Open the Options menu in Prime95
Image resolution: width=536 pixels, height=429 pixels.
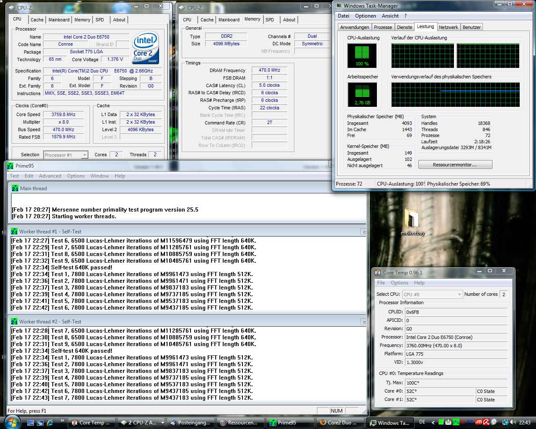76,176
